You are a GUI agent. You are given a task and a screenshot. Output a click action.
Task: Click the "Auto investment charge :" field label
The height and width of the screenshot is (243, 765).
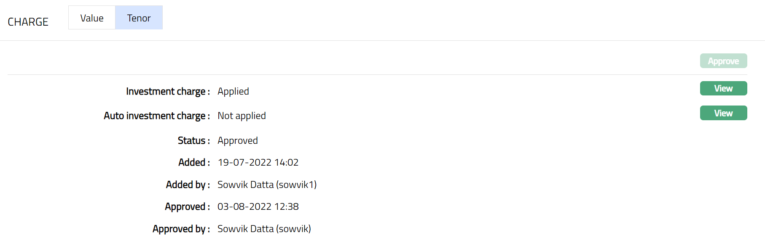point(157,116)
